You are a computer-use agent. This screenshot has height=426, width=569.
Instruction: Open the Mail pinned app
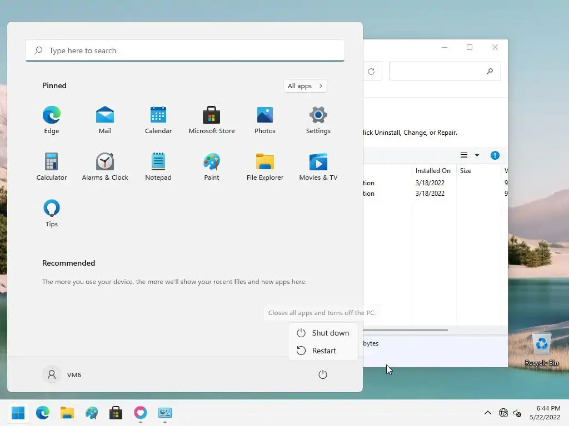[105, 120]
